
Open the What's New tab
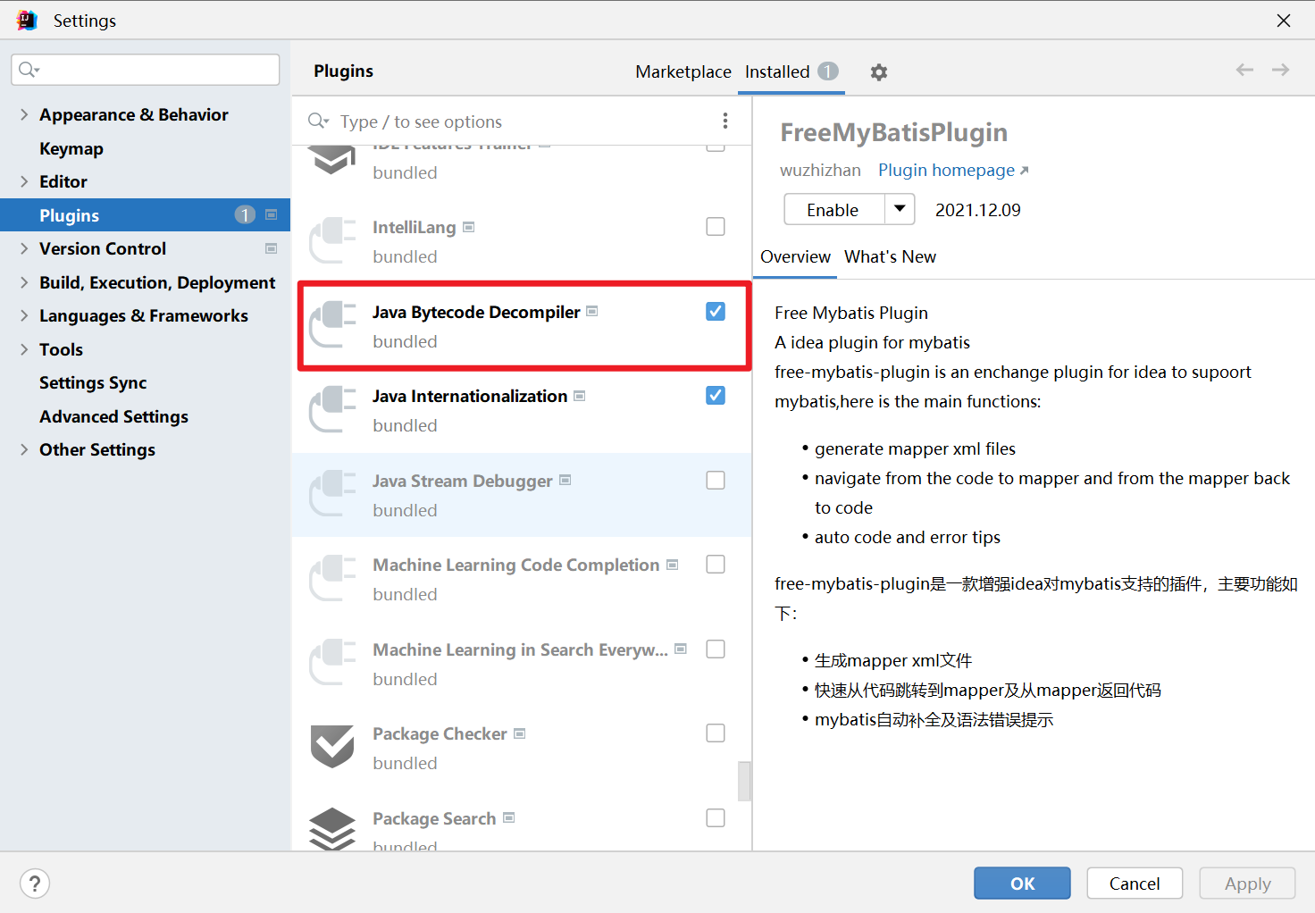[x=890, y=256]
